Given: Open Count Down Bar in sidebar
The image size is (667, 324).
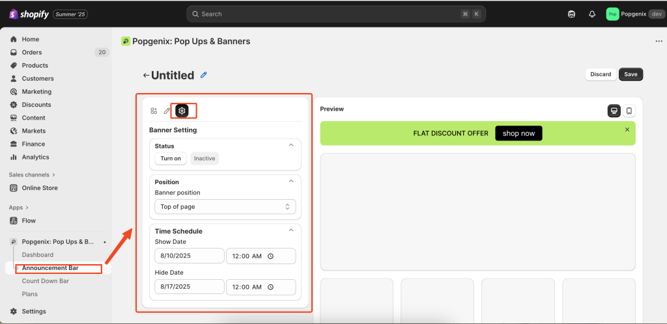Looking at the screenshot, I should click(46, 280).
